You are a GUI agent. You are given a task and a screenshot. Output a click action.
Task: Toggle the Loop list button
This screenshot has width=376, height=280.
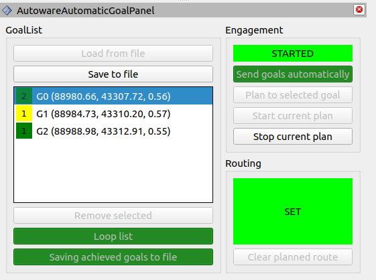tap(113, 236)
